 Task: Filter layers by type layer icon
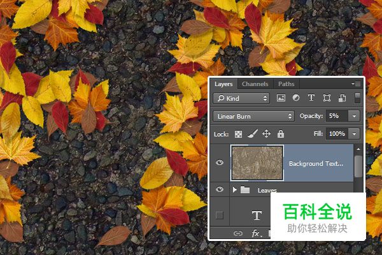pyautogui.click(x=311, y=98)
